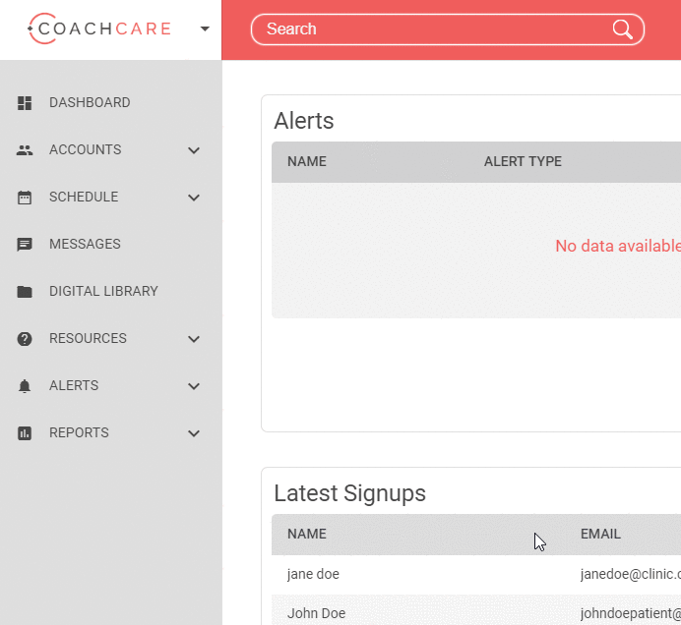This screenshot has height=625, width=681.
Task: Expand the REPORTS chevron
Action: click(194, 433)
